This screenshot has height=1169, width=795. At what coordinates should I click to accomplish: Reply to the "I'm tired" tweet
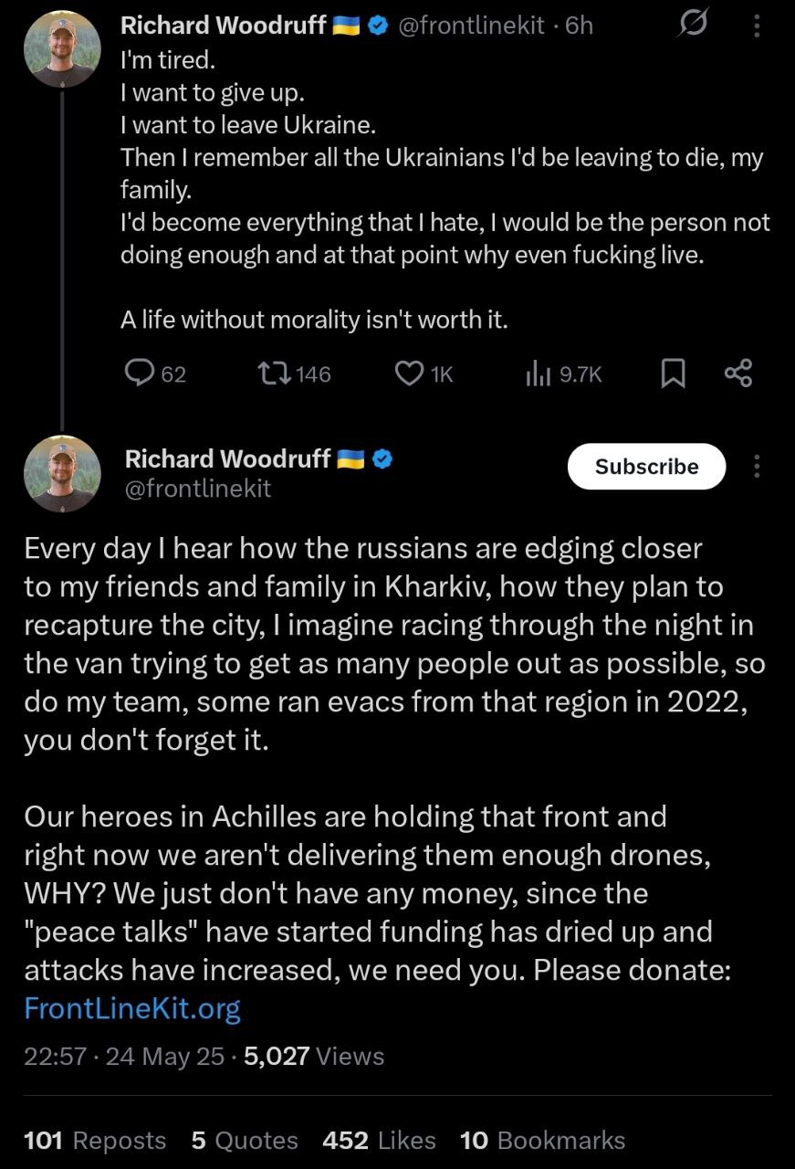point(139,373)
